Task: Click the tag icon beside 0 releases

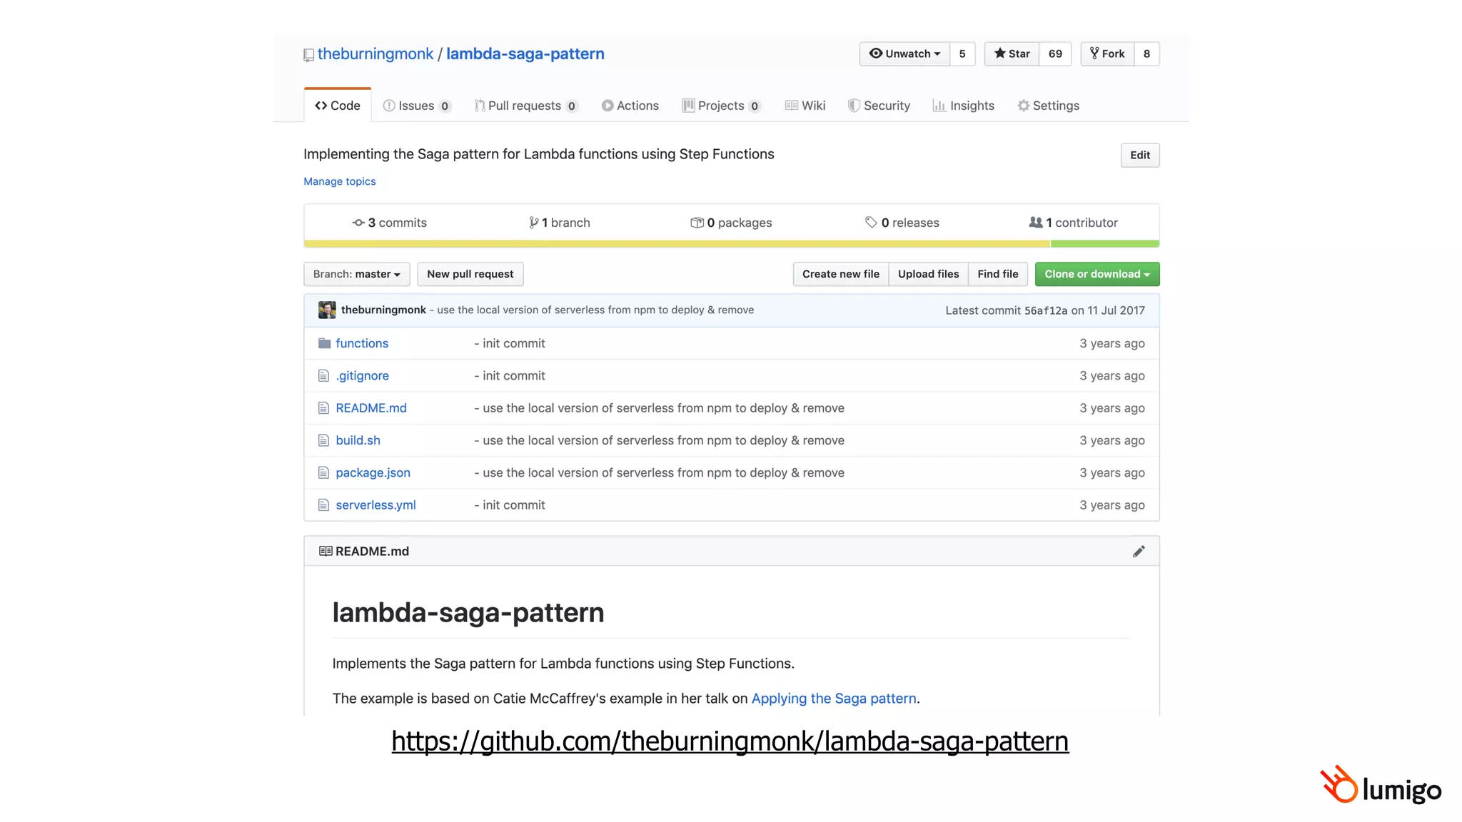Action: [871, 223]
